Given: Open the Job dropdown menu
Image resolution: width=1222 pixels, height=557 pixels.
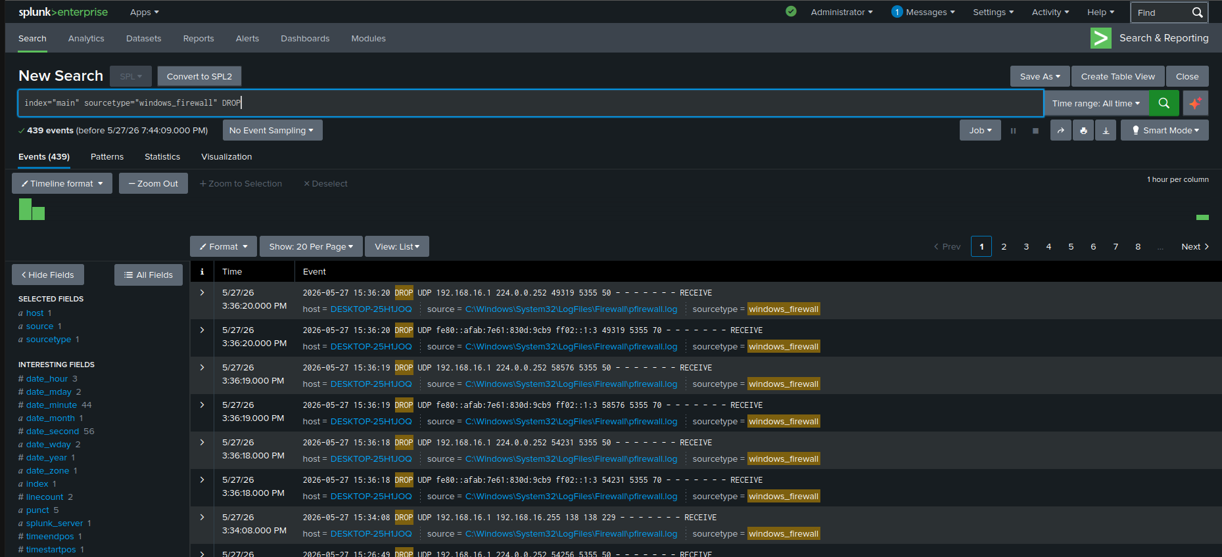Looking at the screenshot, I should tap(980, 130).
